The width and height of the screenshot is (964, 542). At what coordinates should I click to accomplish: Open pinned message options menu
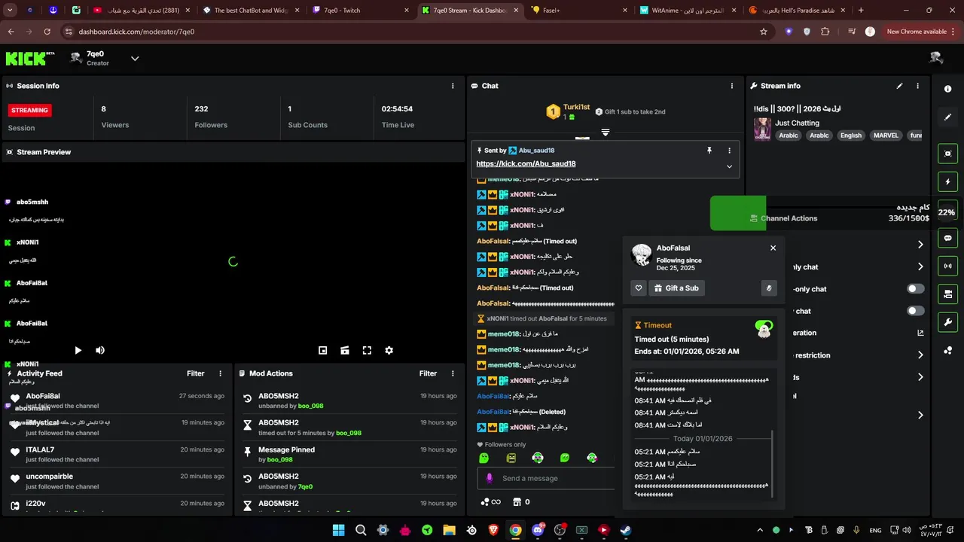click(729, 151)
